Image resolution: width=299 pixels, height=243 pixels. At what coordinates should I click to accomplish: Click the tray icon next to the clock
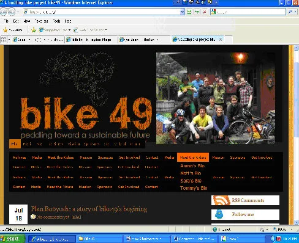279,239
